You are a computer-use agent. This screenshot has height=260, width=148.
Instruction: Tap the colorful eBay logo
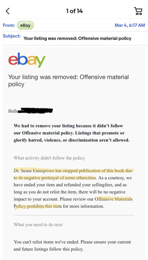(x=27, y=60)
